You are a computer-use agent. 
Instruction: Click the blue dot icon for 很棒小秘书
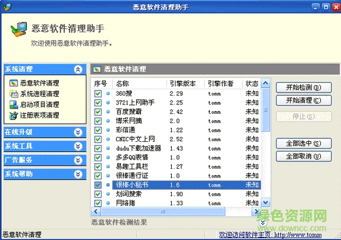click(108, 185)
